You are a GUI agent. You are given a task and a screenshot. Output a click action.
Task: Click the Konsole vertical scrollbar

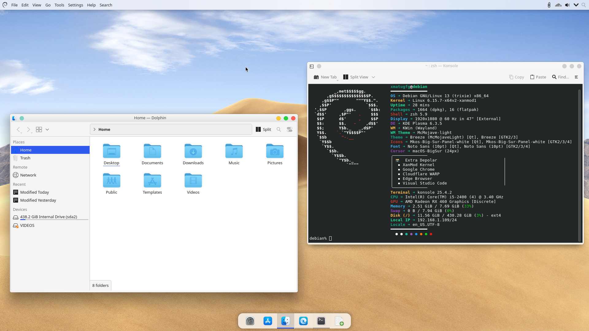[x=579, y=165]
